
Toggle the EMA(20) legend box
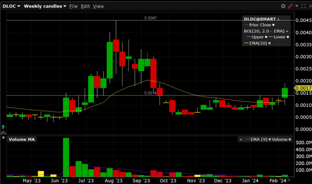tap(269, 43)
